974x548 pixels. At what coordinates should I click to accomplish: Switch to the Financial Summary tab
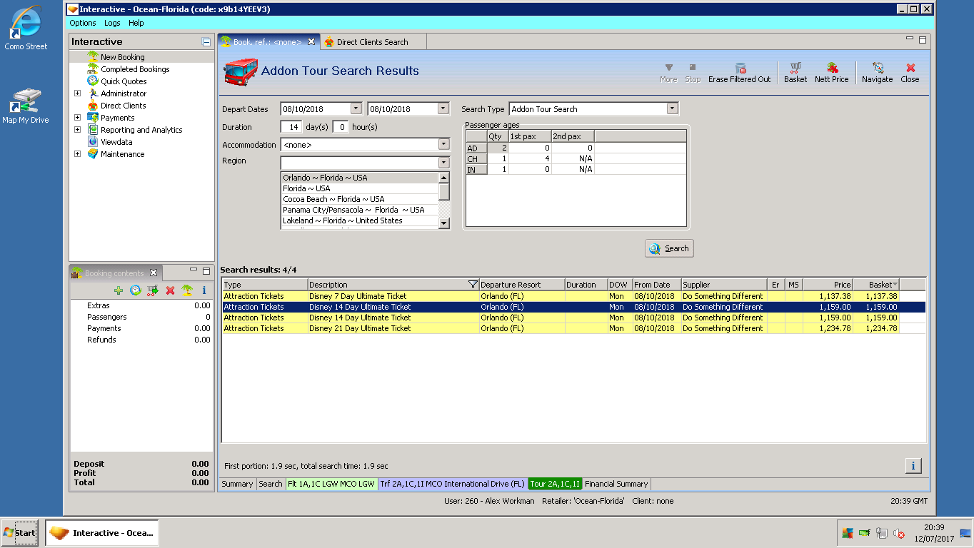616,484
